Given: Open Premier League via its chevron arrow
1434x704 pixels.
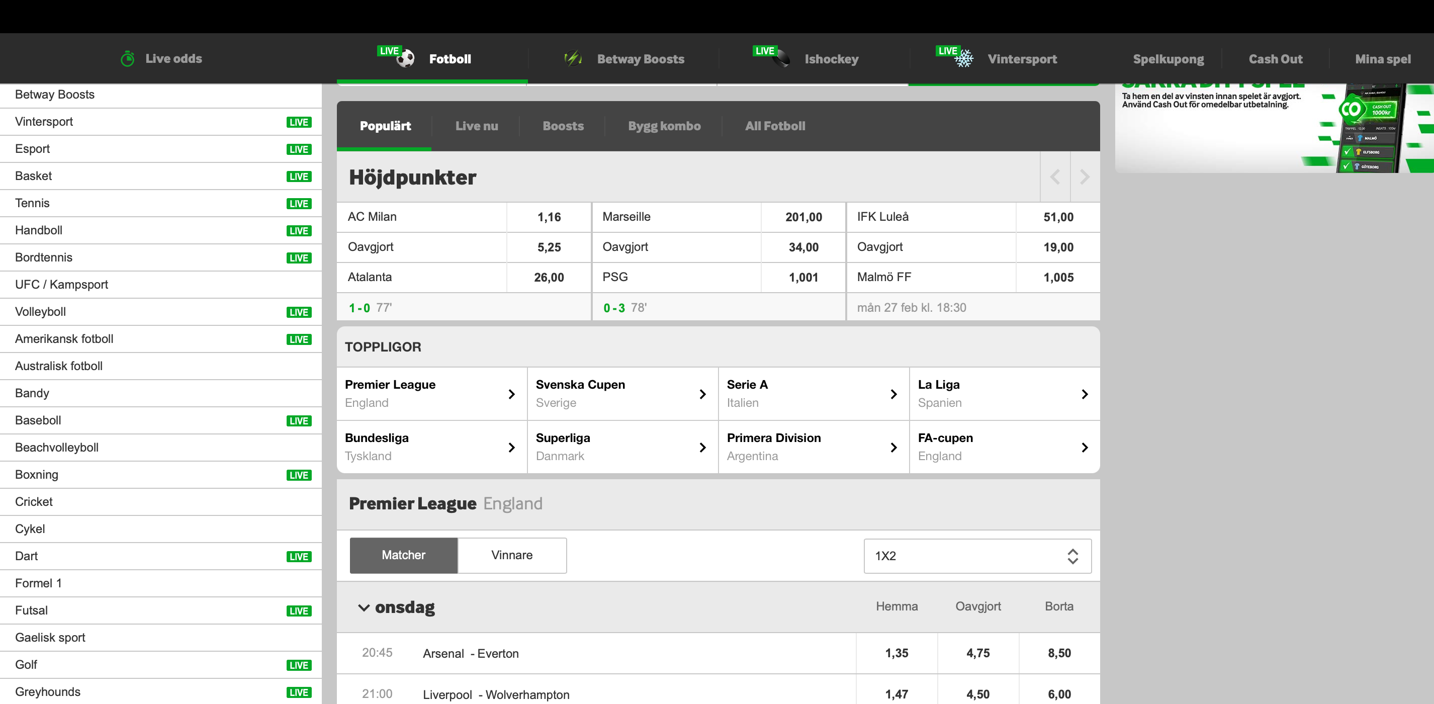Looking at the screenshot, I should pos(511,394).
